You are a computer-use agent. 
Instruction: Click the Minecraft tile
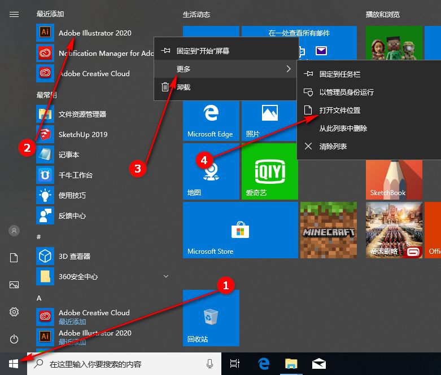(328, 230)
